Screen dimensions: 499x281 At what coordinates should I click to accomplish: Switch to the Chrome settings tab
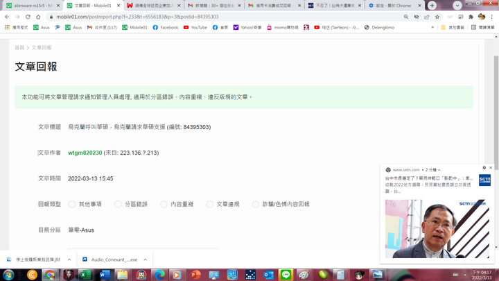(x=395, y=6)
